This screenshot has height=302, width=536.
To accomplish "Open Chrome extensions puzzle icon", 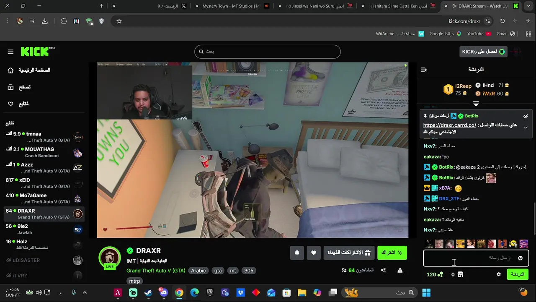I will 64,21.
